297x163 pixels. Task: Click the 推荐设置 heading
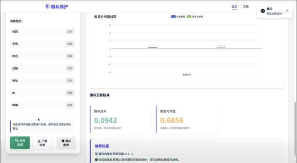click(x=102, y=146)
